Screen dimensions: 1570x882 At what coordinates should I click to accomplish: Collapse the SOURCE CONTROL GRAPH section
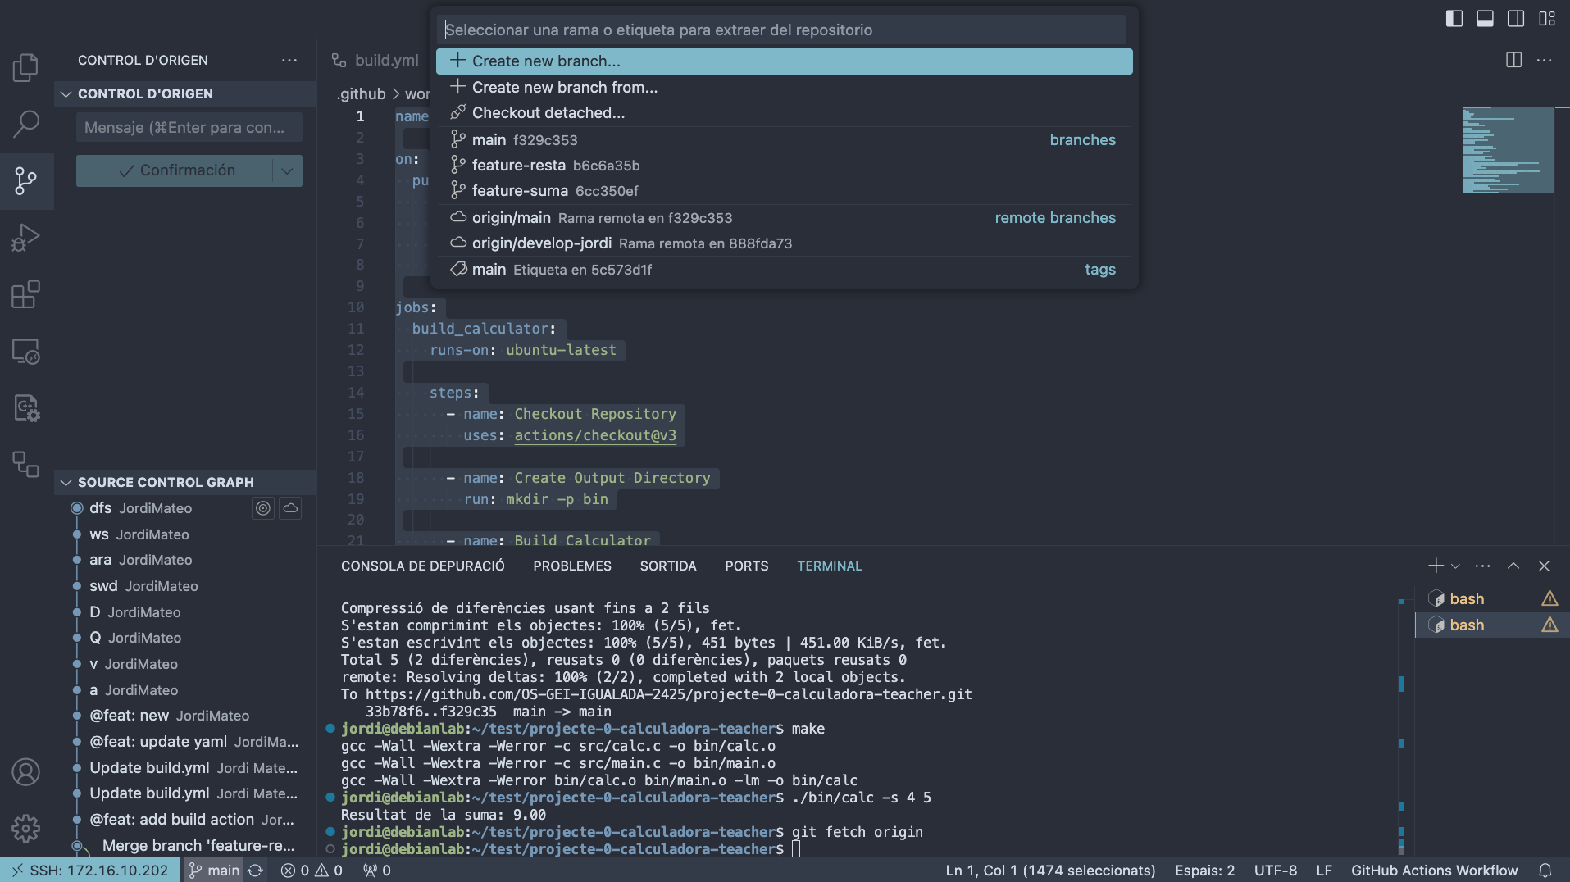(185, 482)
